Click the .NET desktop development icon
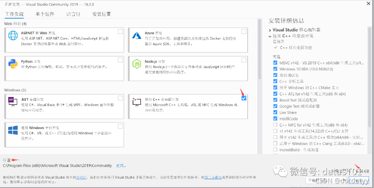 pyautogui.click(x=13, y=101)
